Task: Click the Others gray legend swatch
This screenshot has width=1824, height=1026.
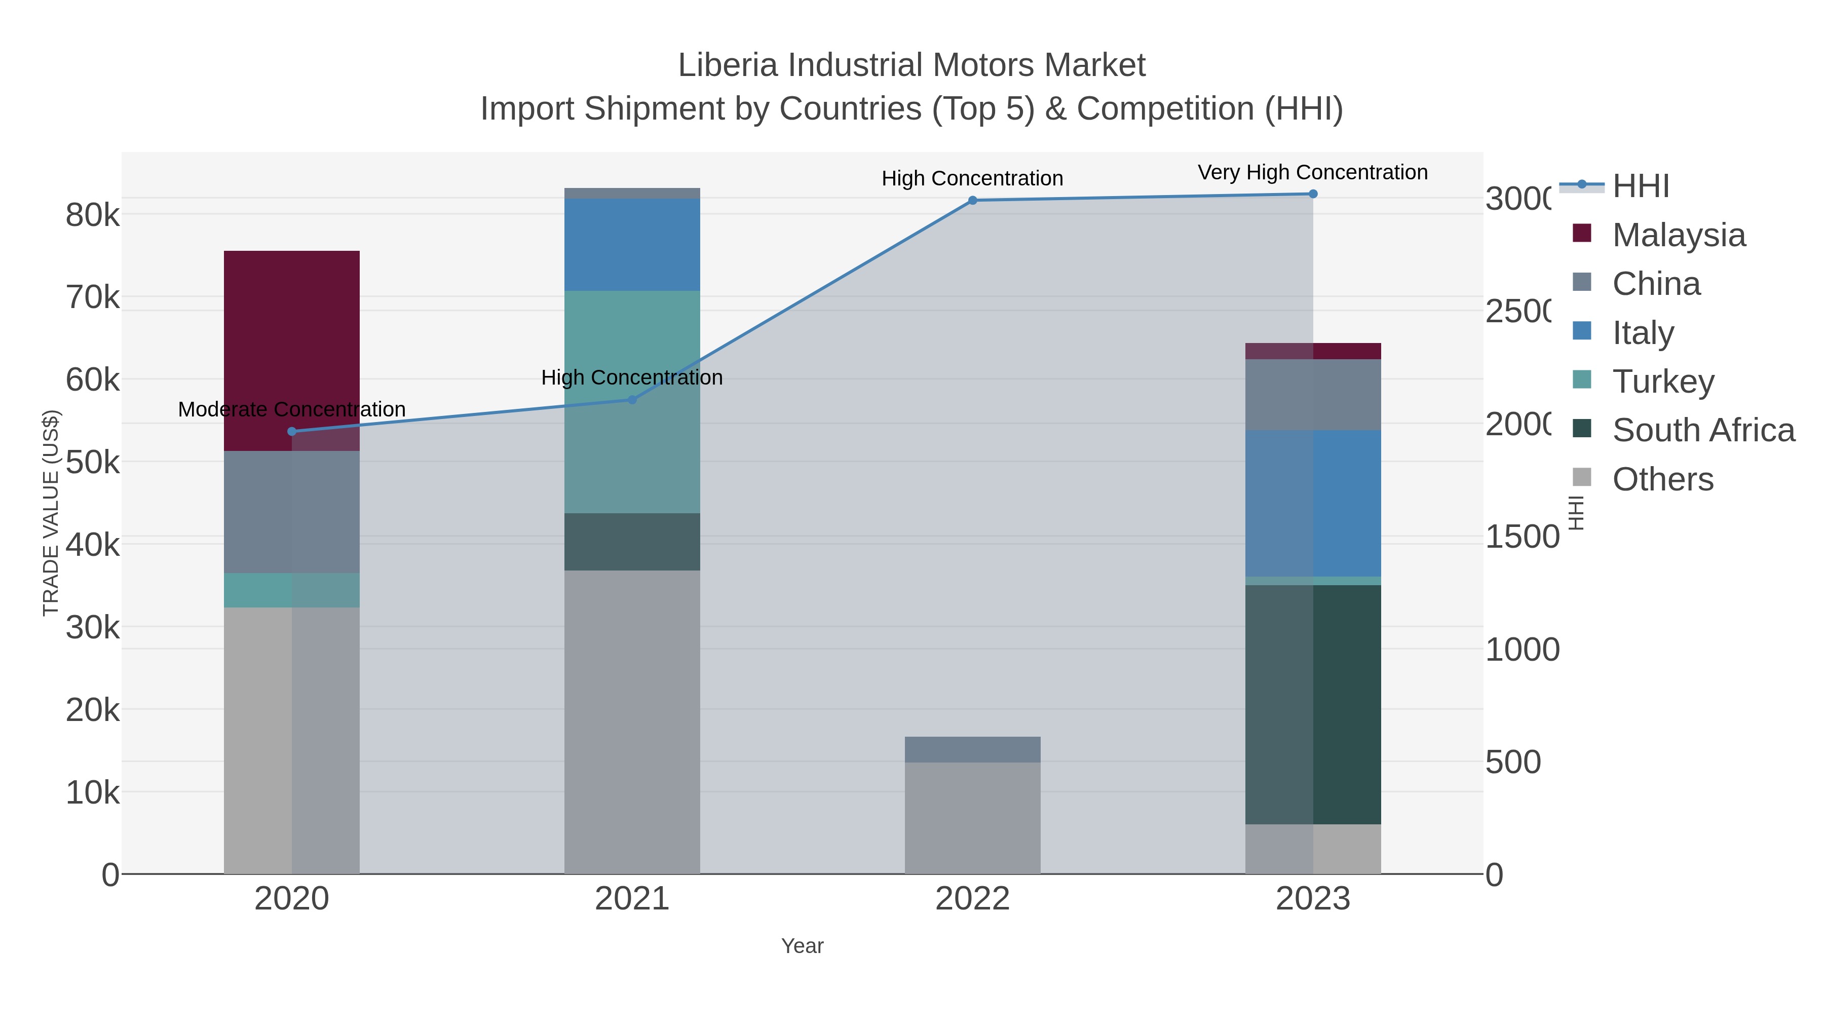Action: click(1582, 477)
